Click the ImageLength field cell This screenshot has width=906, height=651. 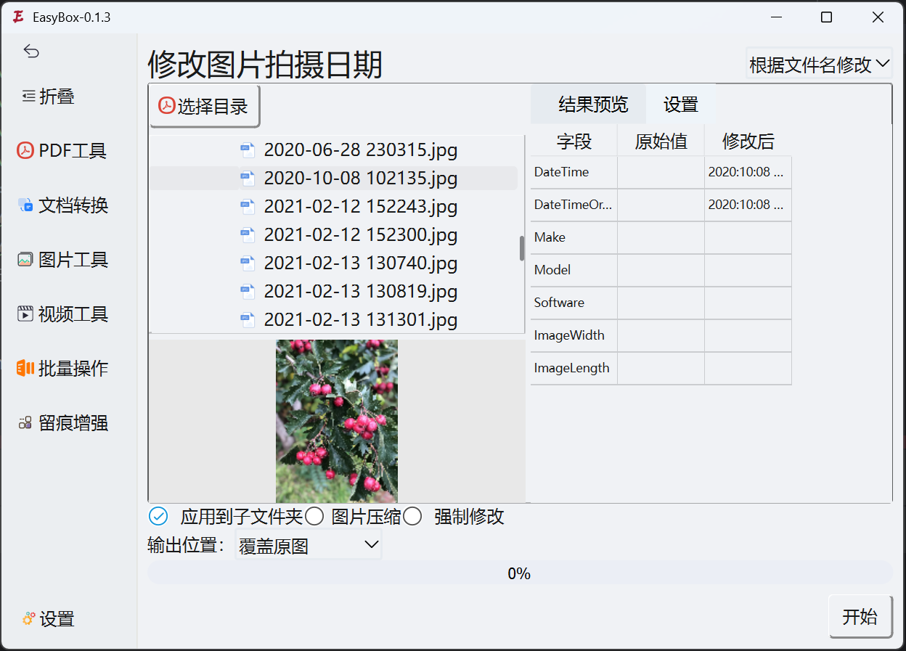click(574, 368)
